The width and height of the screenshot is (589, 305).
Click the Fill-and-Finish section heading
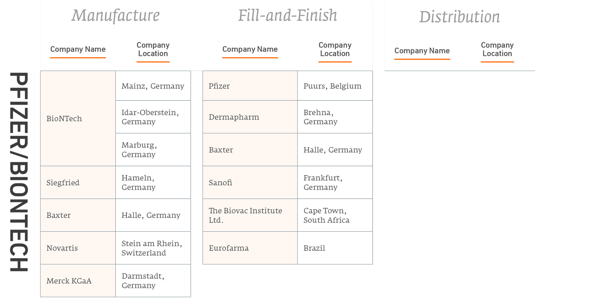pyautogui.click(x=287, y=15)
